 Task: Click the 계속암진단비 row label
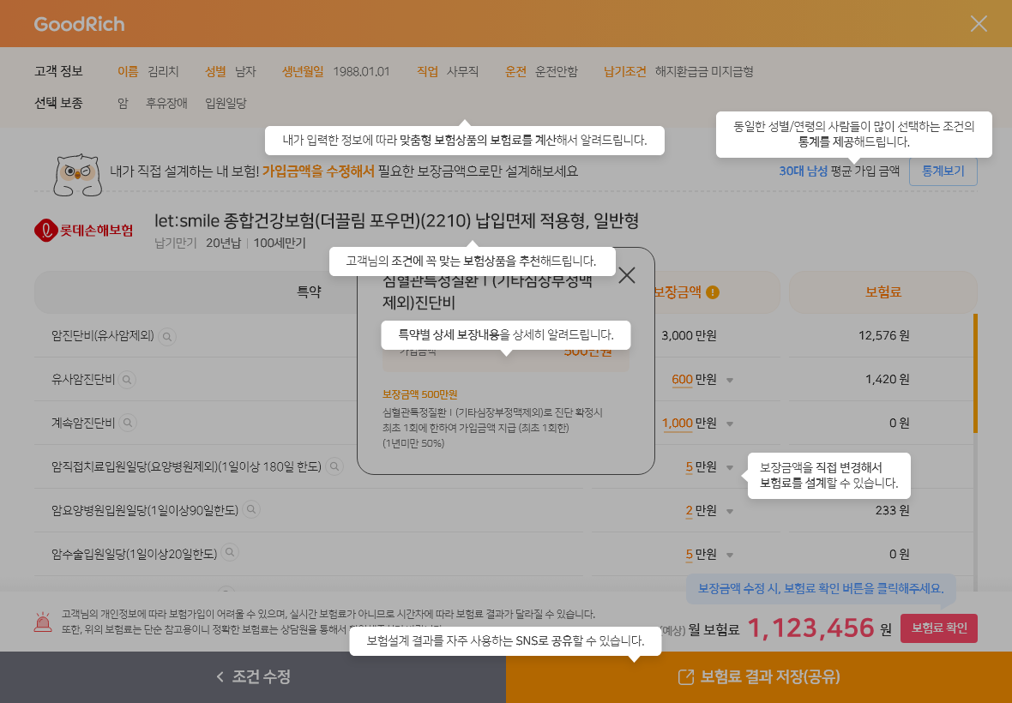click(83, 423)
